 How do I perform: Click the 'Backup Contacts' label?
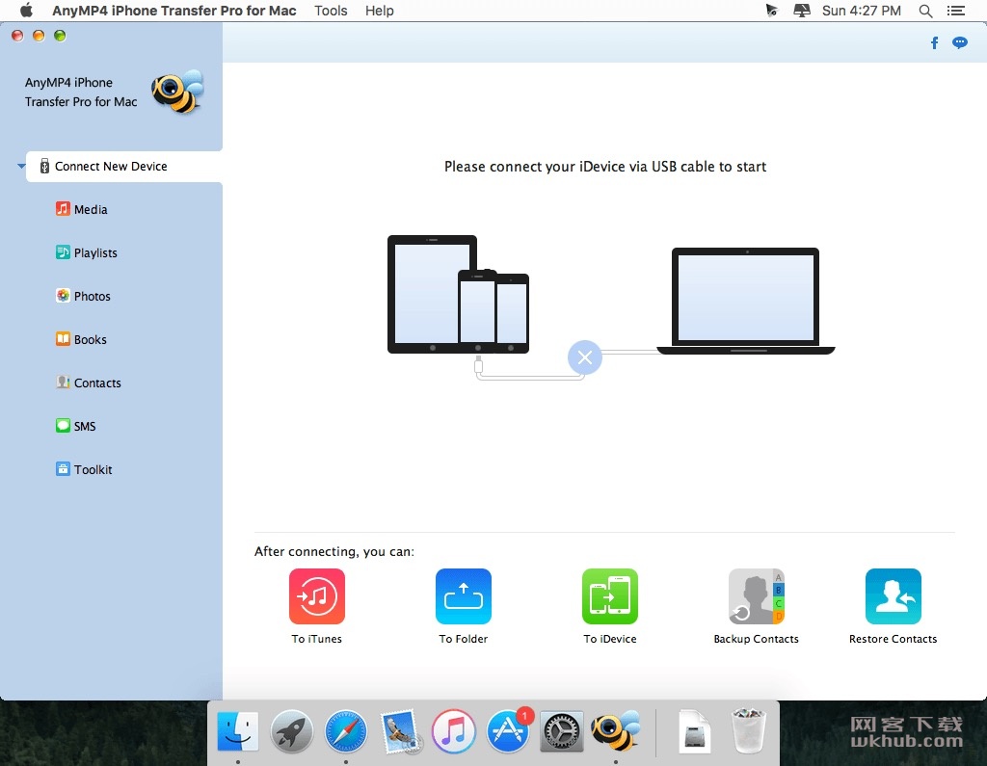point(756,639)
